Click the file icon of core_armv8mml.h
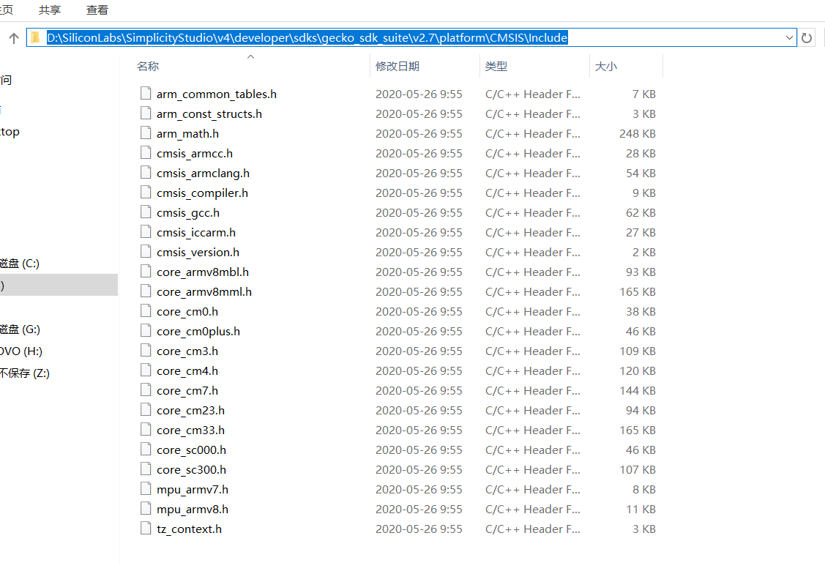The width and height of the screenshot is (825, 563). 146,291
